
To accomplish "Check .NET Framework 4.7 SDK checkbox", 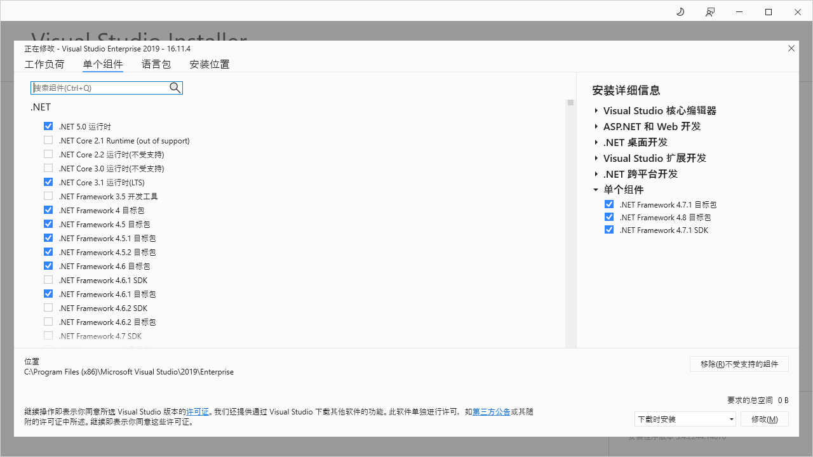I will point(48,336).
